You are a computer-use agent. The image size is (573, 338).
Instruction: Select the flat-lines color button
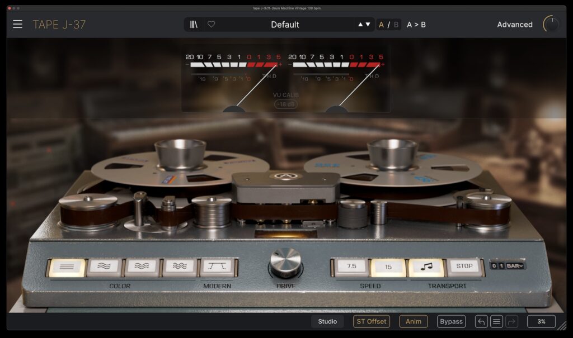tap(67, 267)
